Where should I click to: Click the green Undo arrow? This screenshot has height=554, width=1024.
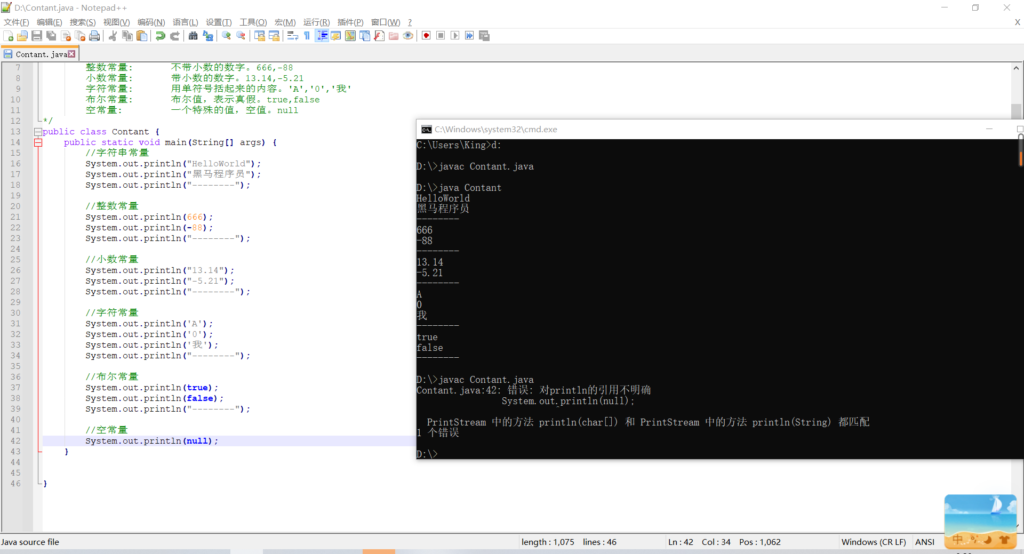click(160, 36)
